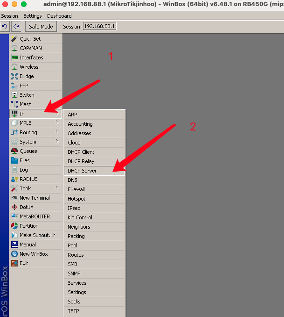
Task: Click the Queues icon
Action: click(14, 151)
